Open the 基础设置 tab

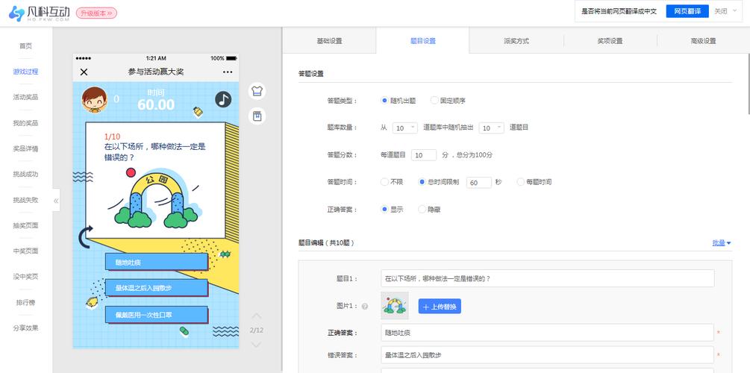[x=329, y=41]
